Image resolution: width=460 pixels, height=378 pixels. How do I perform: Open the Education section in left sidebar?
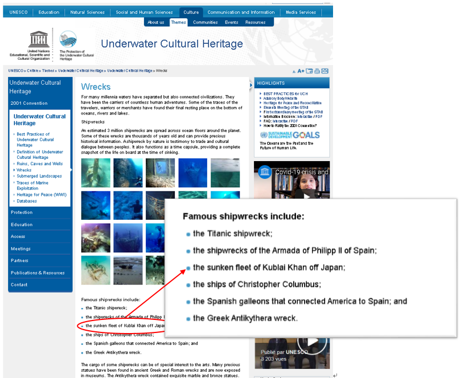pyautogui.click(x=22, y=225)
